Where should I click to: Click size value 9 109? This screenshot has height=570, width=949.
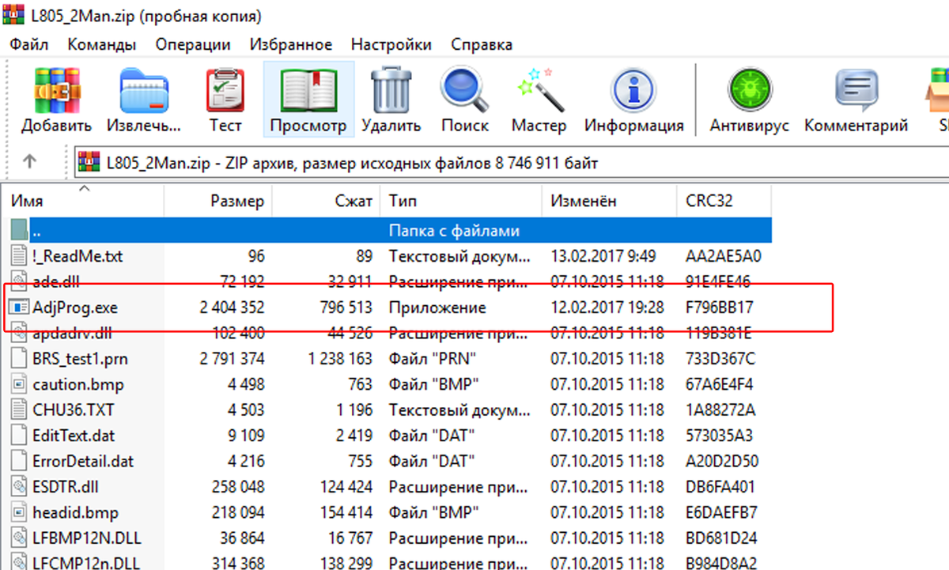pos(245,436)
